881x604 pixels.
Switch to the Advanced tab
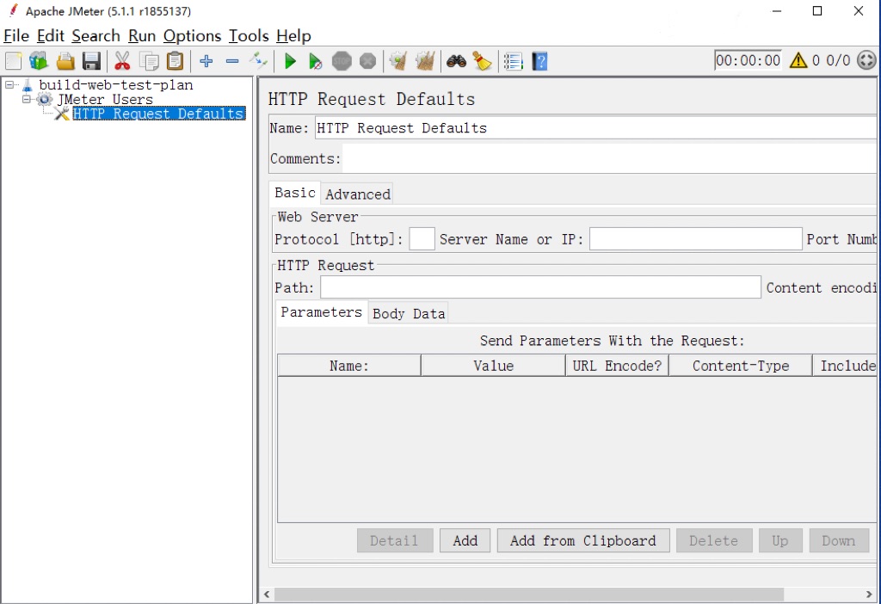[357, 194]
